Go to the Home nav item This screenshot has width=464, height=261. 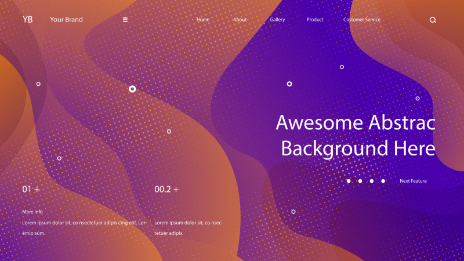click(x=203, y=20)
